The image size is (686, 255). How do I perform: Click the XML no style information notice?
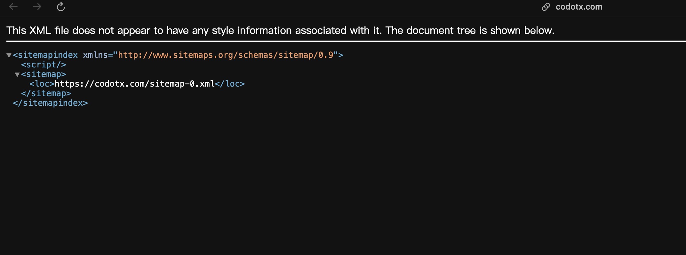pyautogui.click(x=280, y=30)
